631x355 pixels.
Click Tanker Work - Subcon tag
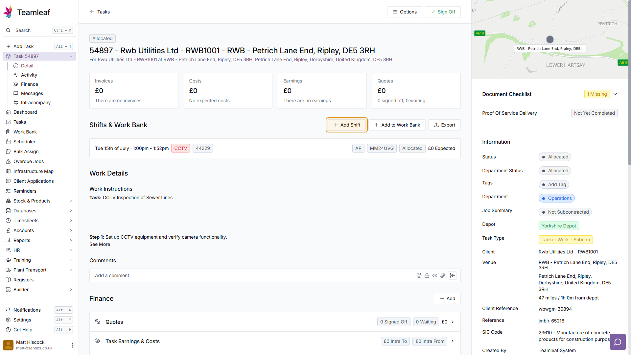566,240
